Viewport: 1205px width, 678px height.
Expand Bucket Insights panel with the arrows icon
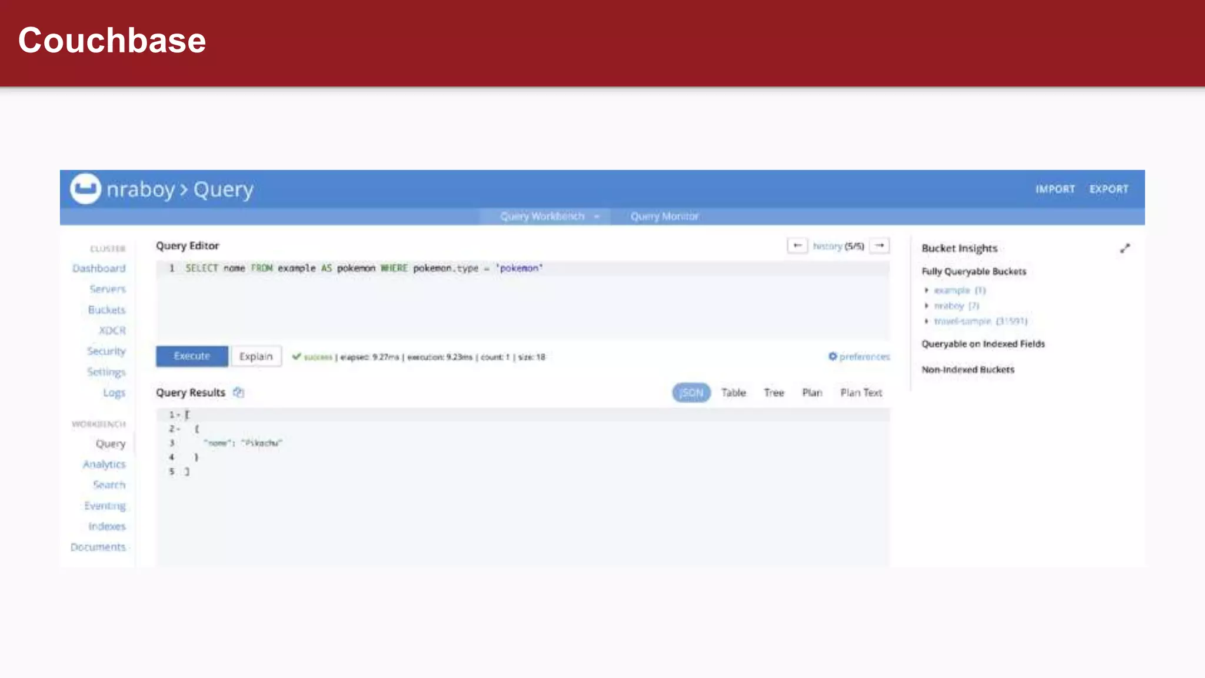tap(1125, 248)
